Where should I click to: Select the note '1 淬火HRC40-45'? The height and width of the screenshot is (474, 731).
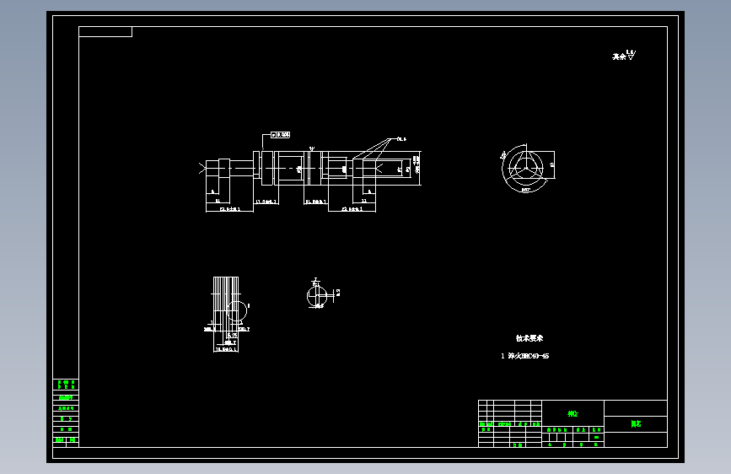tap(525, 356)
